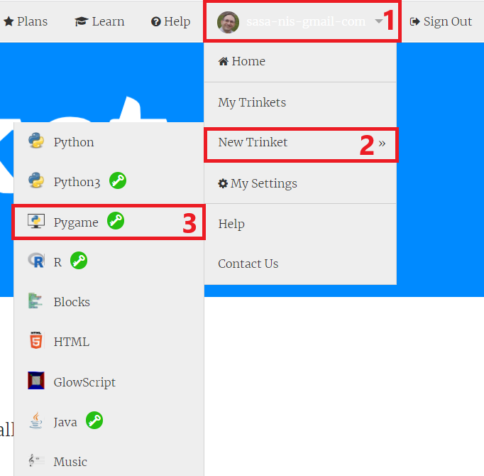Viewport: 484px width, 476px height.
Task: Click the Music treble clef icon
Action: pyautogui.click(x=35, y=460)
